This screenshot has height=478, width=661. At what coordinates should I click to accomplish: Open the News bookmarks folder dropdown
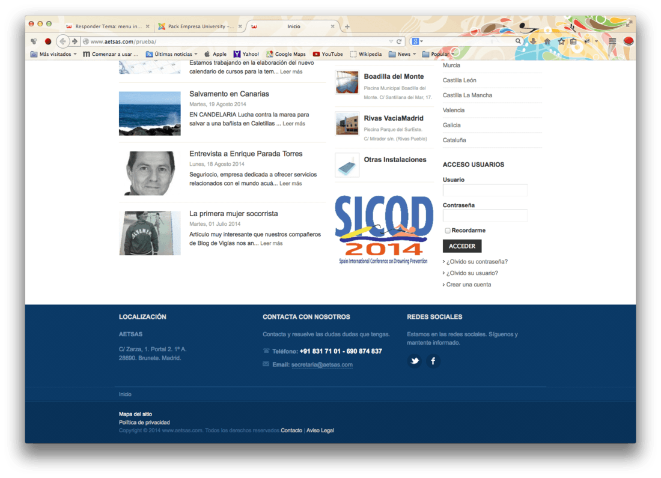[x=402, y=54]
